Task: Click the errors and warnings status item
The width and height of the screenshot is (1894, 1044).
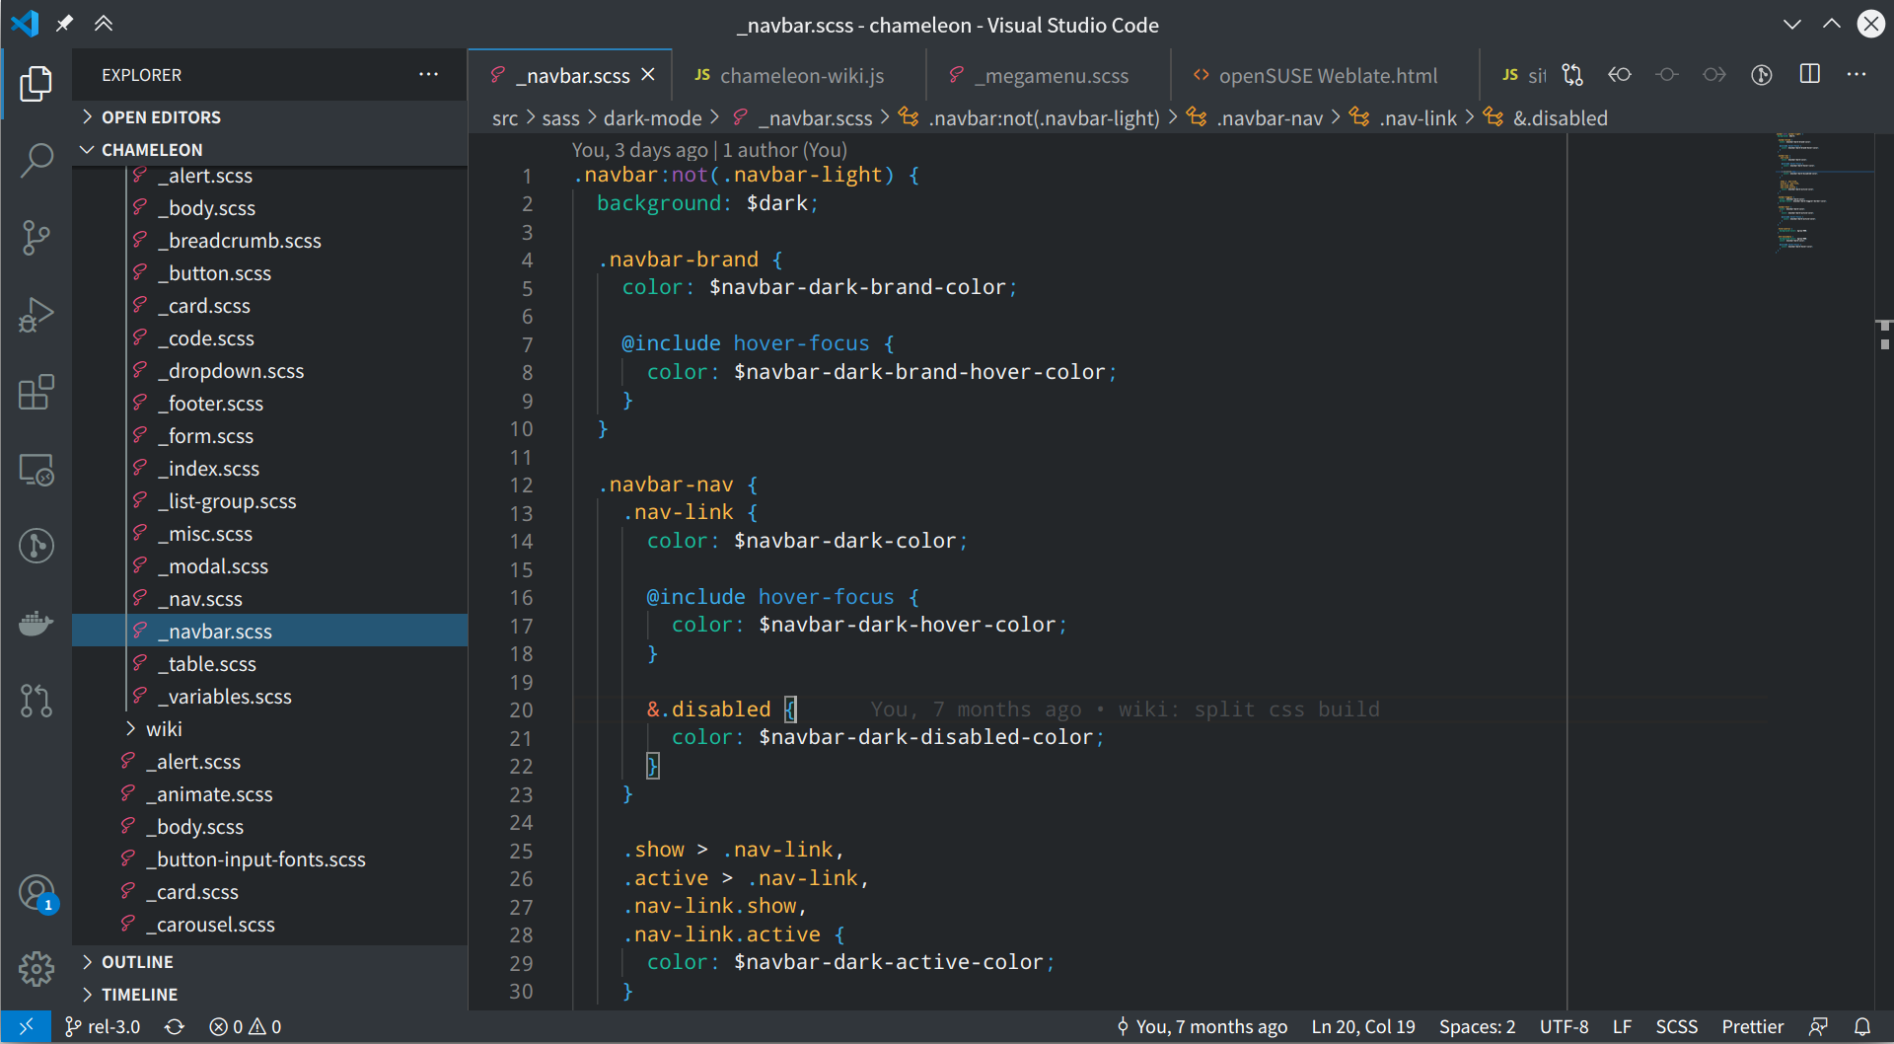Action: pos(245,1026)
